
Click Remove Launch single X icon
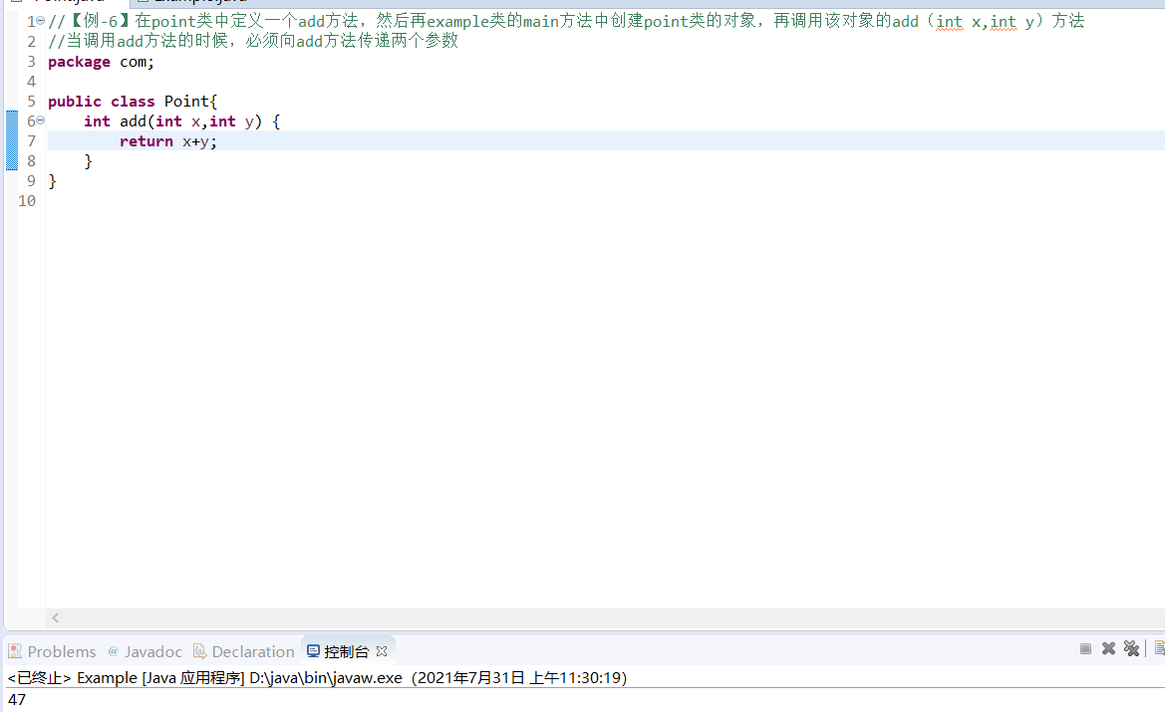click(x=1108, y=648)
